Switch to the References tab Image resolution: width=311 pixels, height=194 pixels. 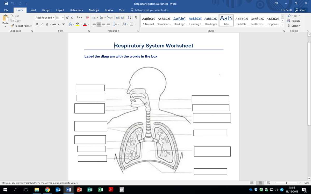click(76, 10)
